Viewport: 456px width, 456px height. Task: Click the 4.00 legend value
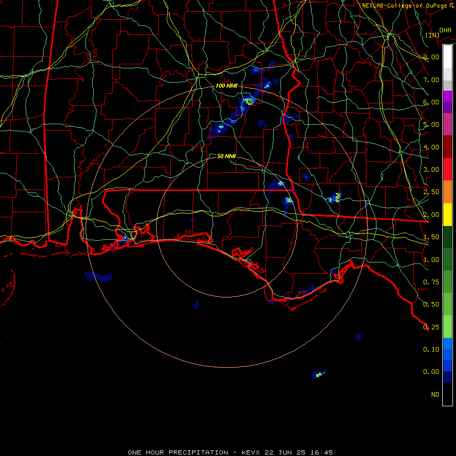click(x=431, y=147)
